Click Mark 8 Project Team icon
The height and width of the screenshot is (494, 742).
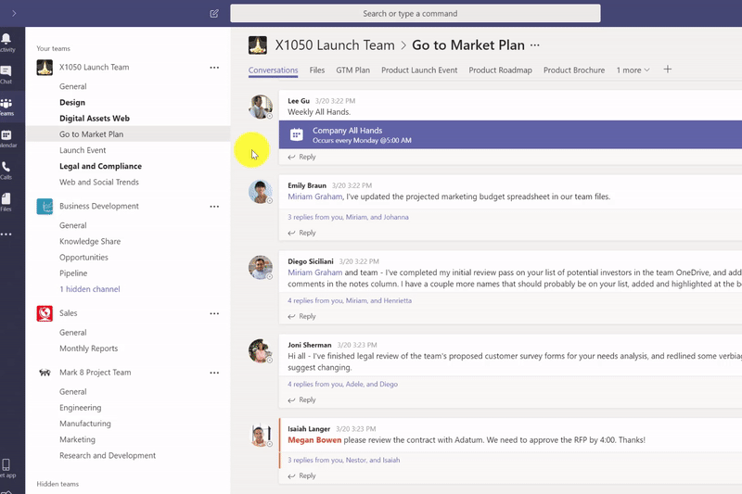pos(45,373)
